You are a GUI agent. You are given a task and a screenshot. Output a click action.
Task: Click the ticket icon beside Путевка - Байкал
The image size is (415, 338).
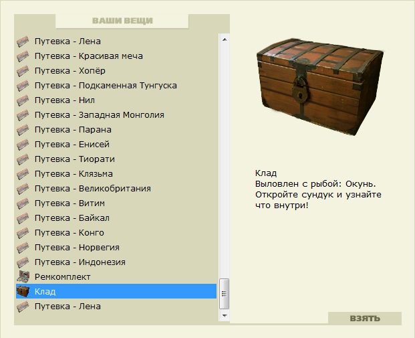click(x=23, y=218)
